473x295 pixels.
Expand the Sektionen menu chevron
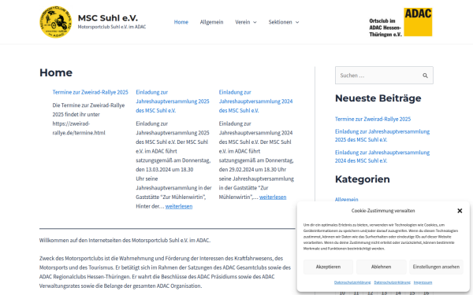[297, 22]
